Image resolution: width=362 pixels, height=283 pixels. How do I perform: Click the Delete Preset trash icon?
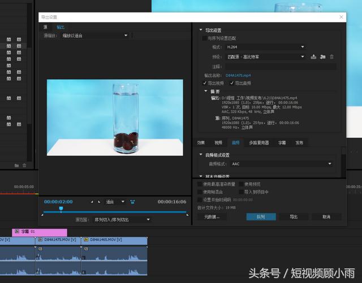click(x=332, y=56)
